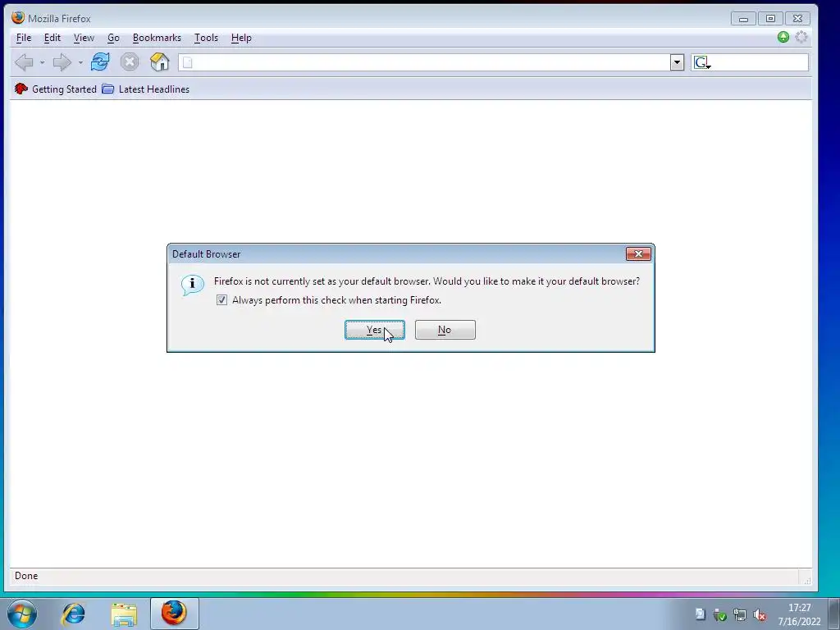This screenshot has height=630, width=840.
Task: Open the Forward history dropdown arrow
Action: (x=80, y=62)
